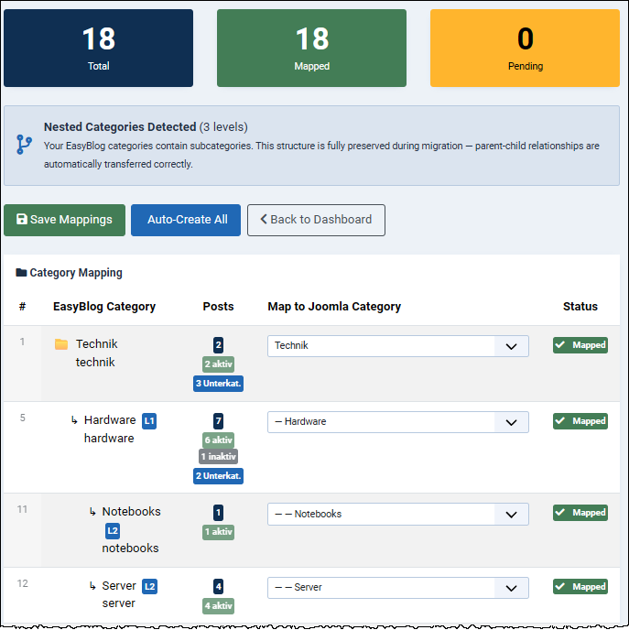Click the '3 Unterkat.' badge in Technik row
The width and height of the screenshot is (629, 630).
(x=218, y=384)
